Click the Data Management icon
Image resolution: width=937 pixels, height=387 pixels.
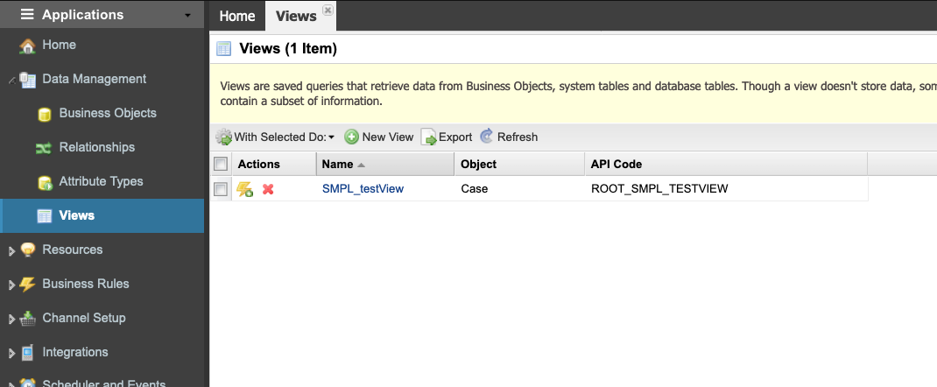coord(28,80)
